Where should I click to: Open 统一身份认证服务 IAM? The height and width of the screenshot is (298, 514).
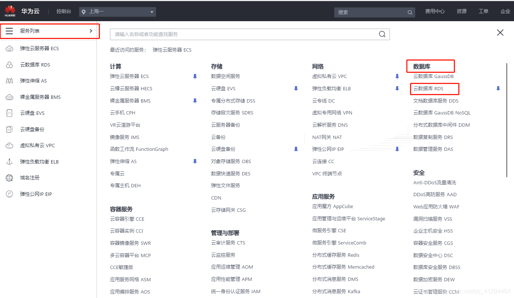236,291
